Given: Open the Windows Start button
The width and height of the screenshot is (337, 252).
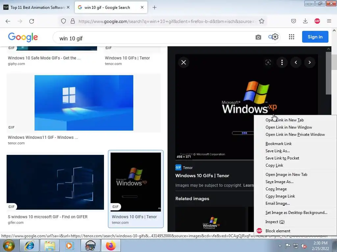Looking at the screenshot, I should point(9,245).
